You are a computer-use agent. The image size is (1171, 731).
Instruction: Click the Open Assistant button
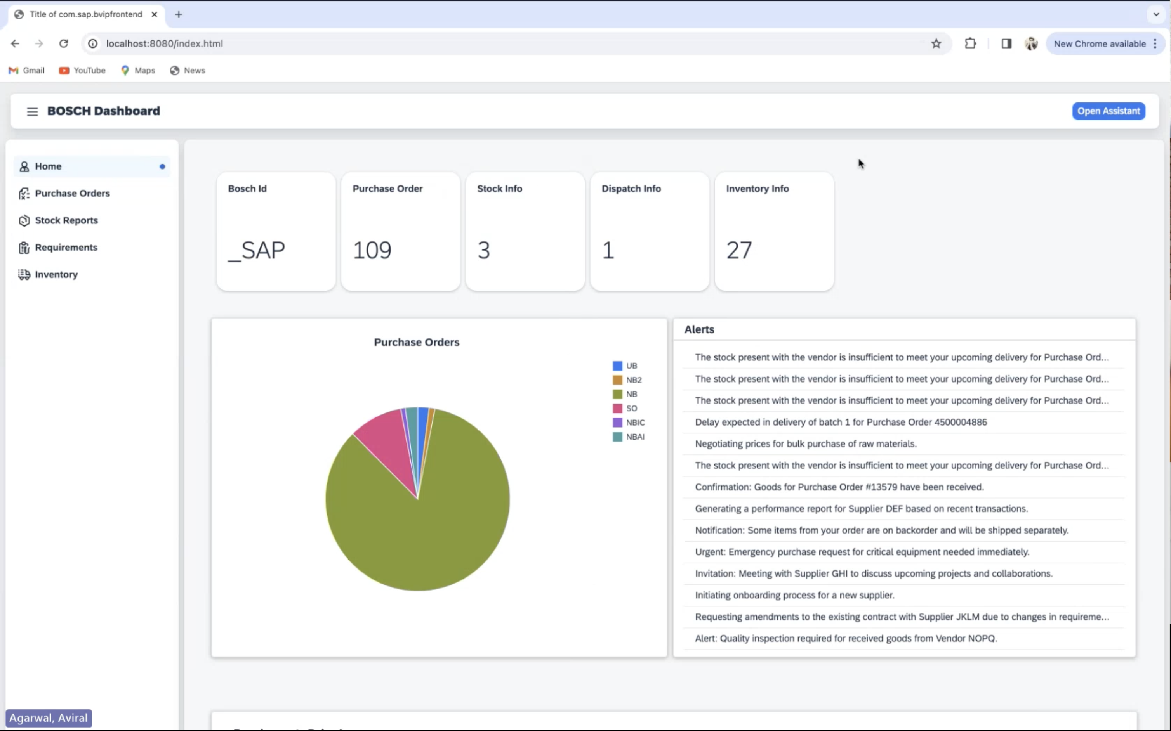[x=1108, y=111]
